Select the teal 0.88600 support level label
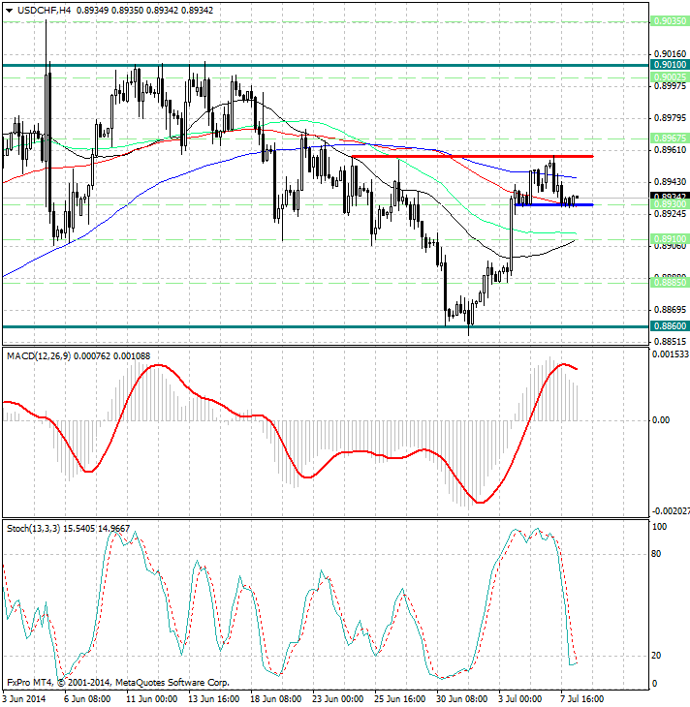Image resolution: width=690 pixels, height=707 pixels. pos(671,326)
